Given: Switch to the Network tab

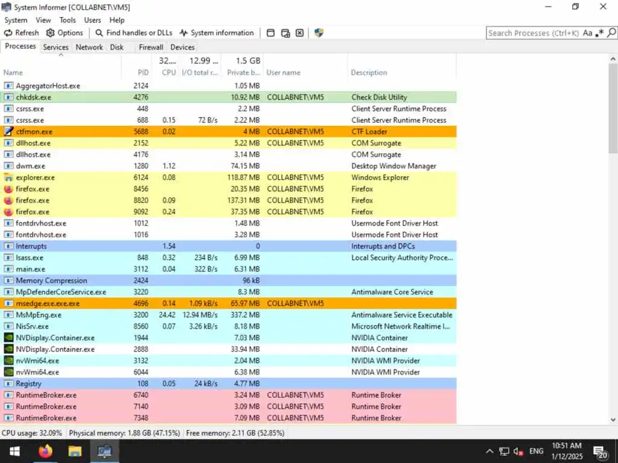Looking at the screenshot, I should coord(89,47).
